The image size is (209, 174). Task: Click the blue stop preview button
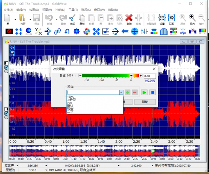point(152,92)
